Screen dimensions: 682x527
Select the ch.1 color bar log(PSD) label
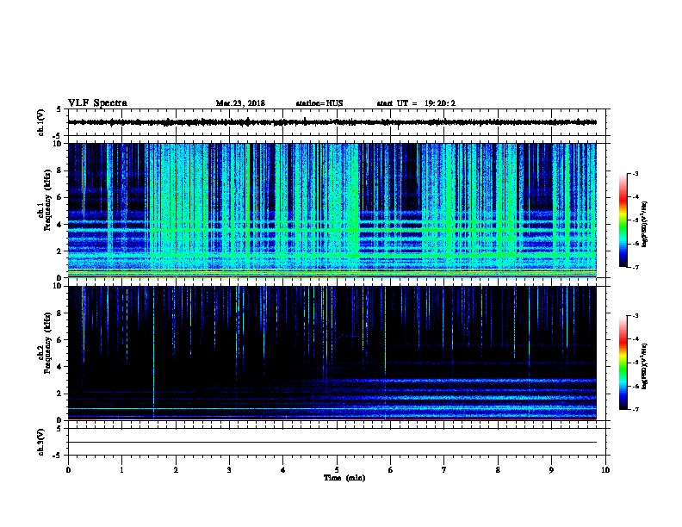pos(644,224)
